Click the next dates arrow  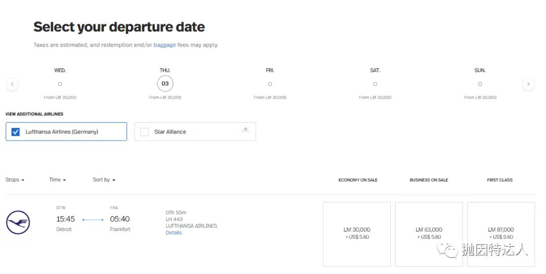coord(528,84)
